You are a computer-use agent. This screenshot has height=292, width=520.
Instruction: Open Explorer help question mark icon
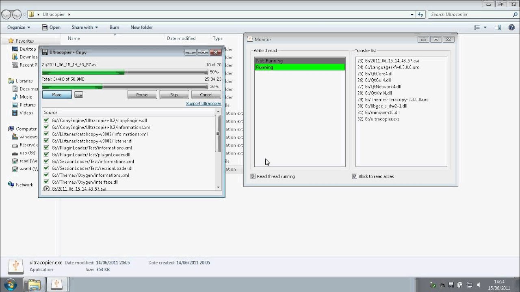(x=511, y=28)
